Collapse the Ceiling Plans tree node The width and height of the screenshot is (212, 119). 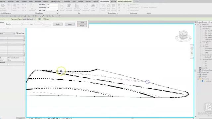[200, 42]
